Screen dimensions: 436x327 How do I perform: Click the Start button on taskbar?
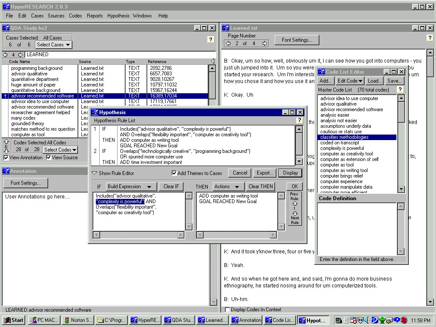click(14, 320)
